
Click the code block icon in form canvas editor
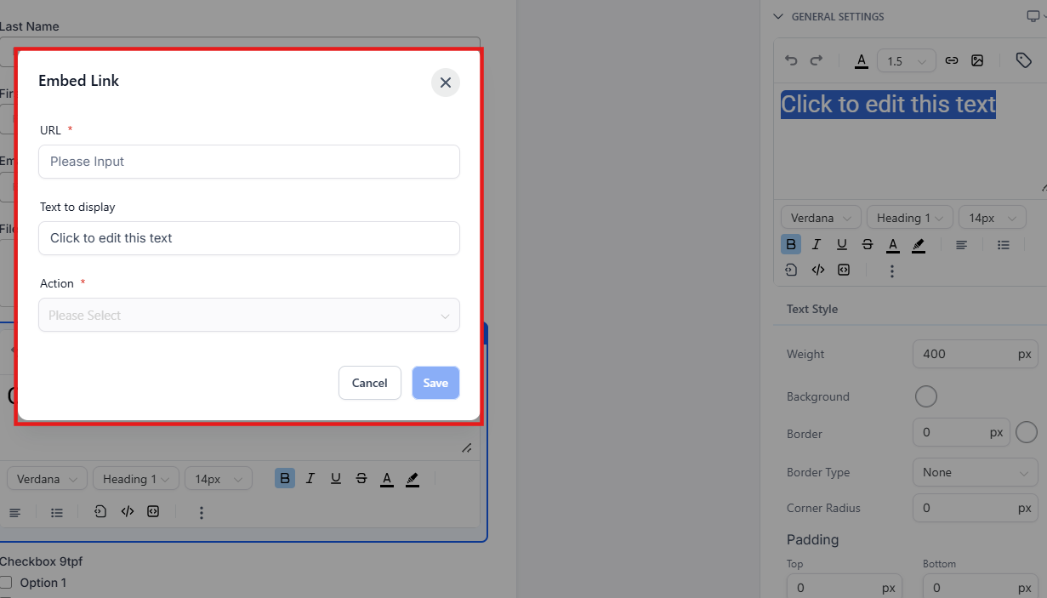pyautogui.click(x=153, y=512)
